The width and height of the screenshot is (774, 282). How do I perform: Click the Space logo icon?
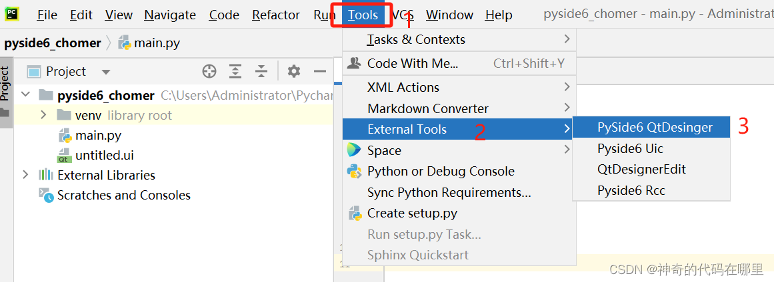354,150
